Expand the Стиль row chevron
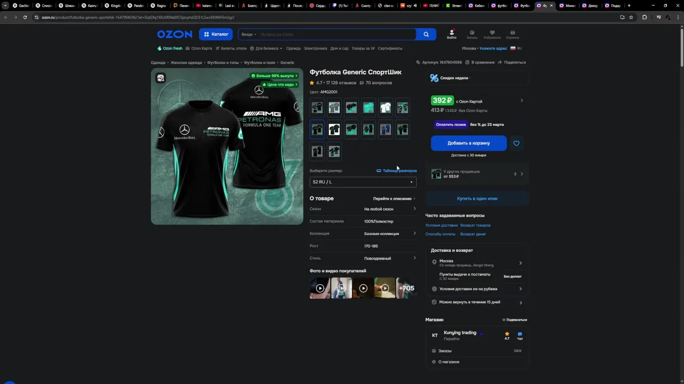The width and height of the screenshot is (684, 384). pyautogui.click(x=415, y=258)
